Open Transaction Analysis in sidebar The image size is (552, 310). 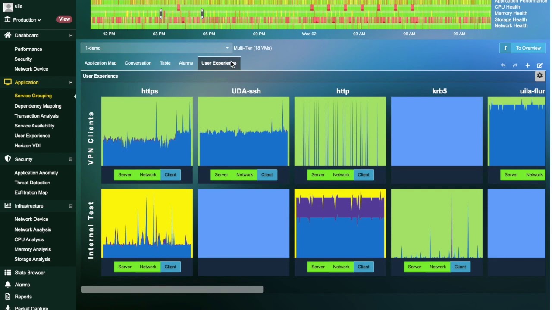[36, 116]
